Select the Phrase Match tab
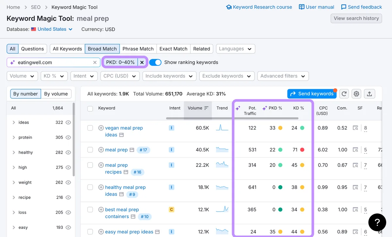The width and height of the screenshot is (392, 237). 138,49
